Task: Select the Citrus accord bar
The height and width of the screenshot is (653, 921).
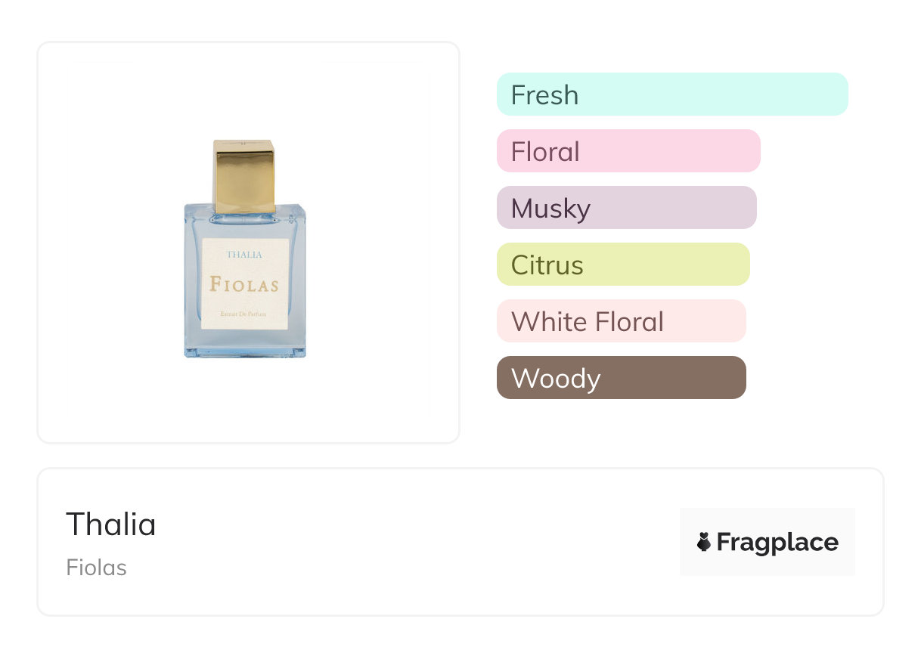Action: pos(623,265)
